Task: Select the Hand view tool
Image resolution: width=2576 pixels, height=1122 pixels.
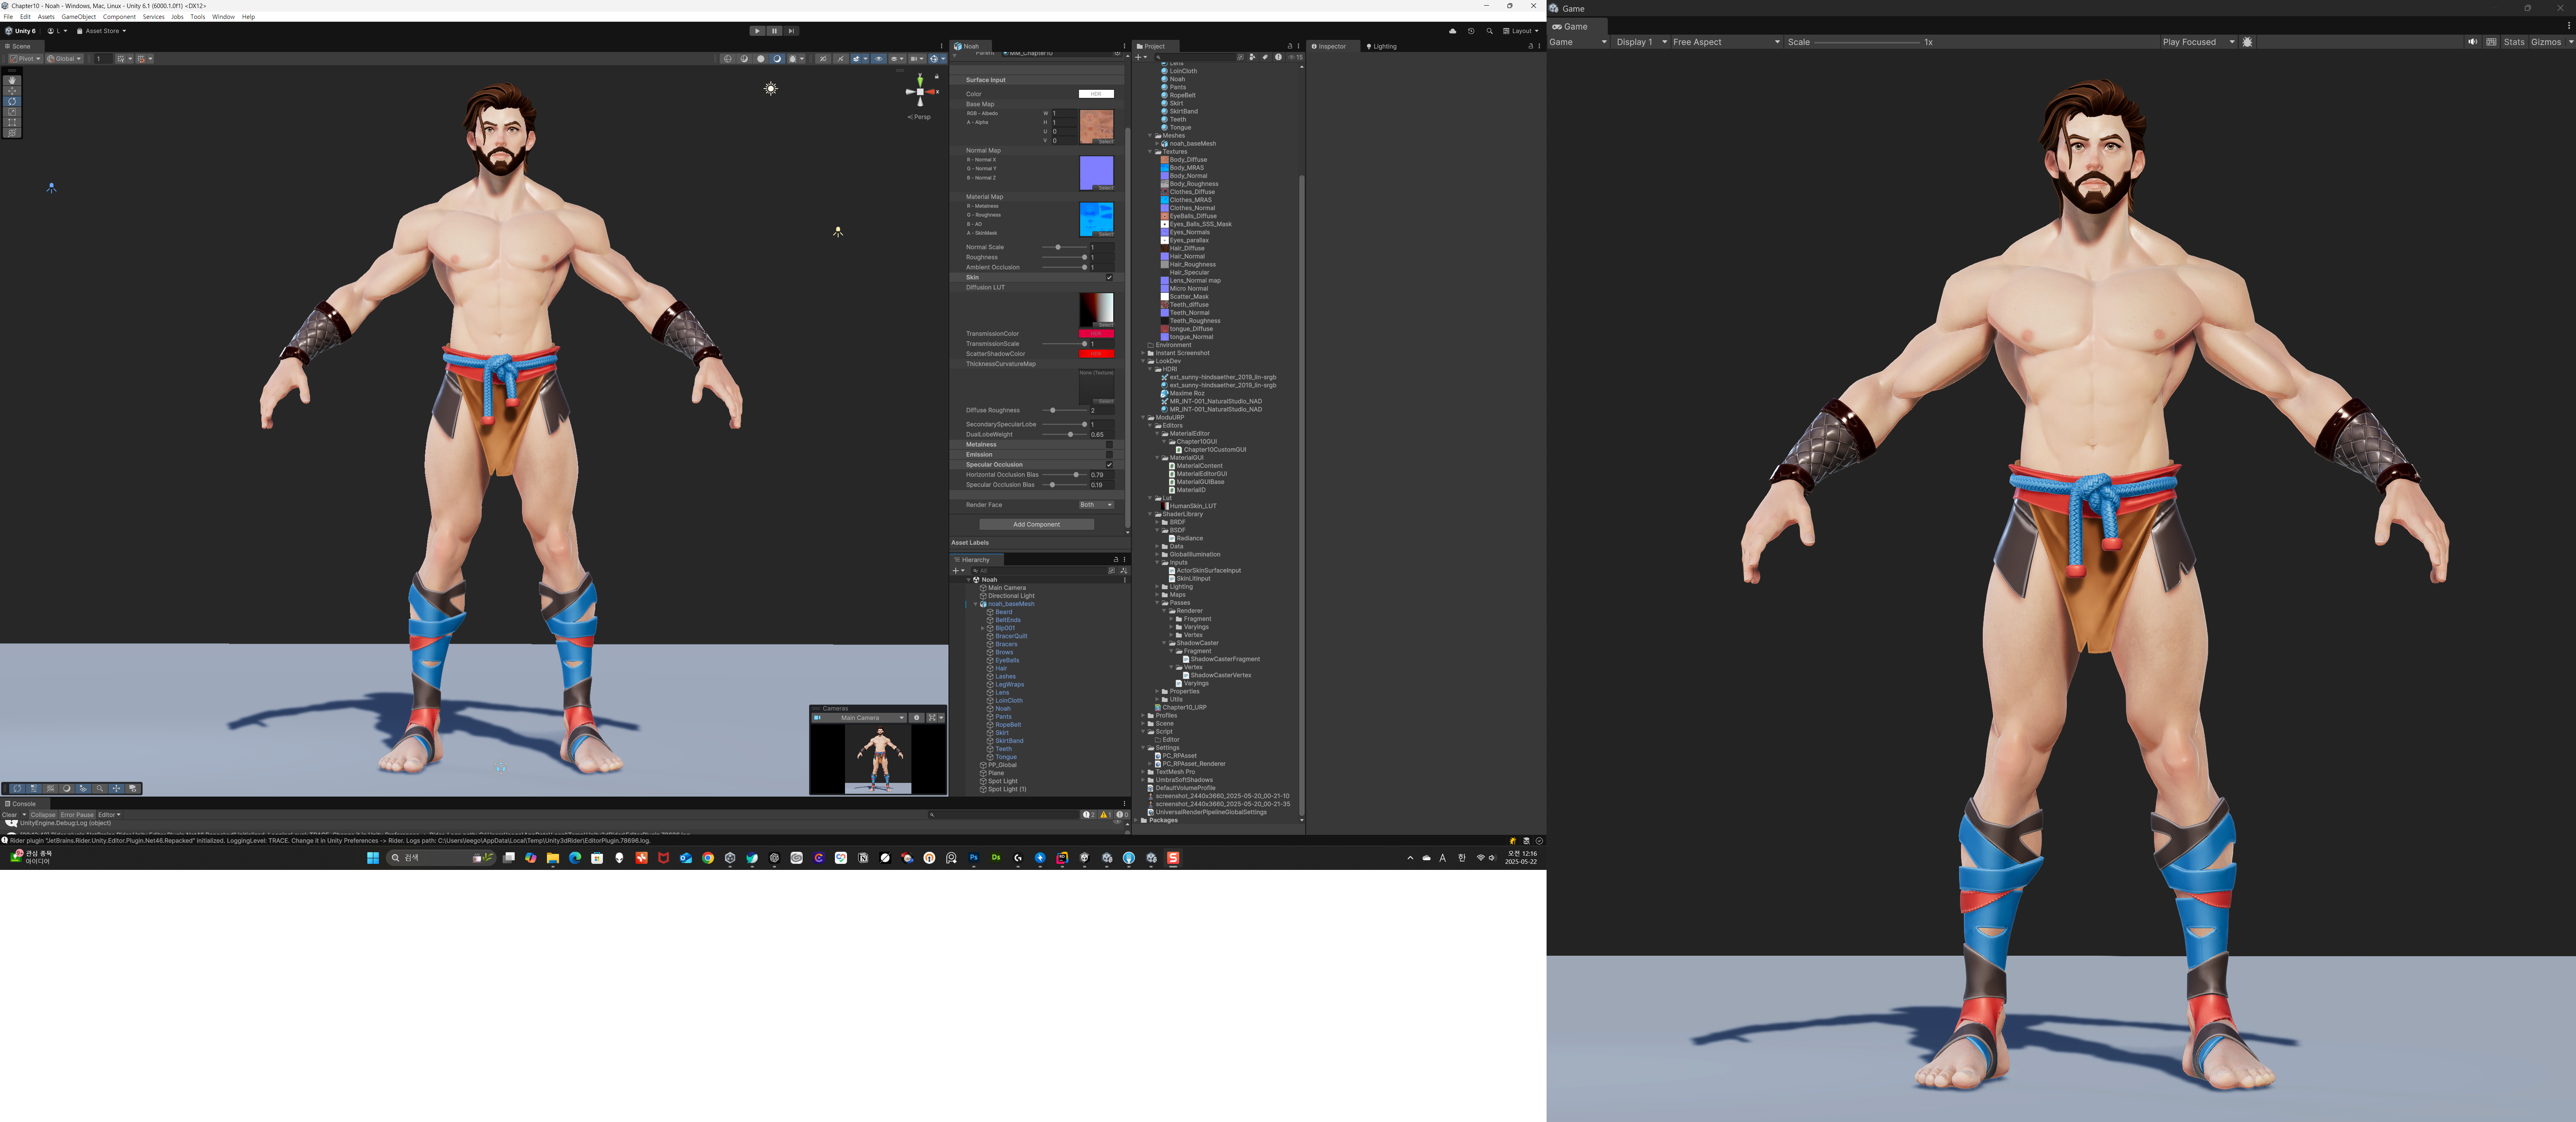Action: pos(12,80)
